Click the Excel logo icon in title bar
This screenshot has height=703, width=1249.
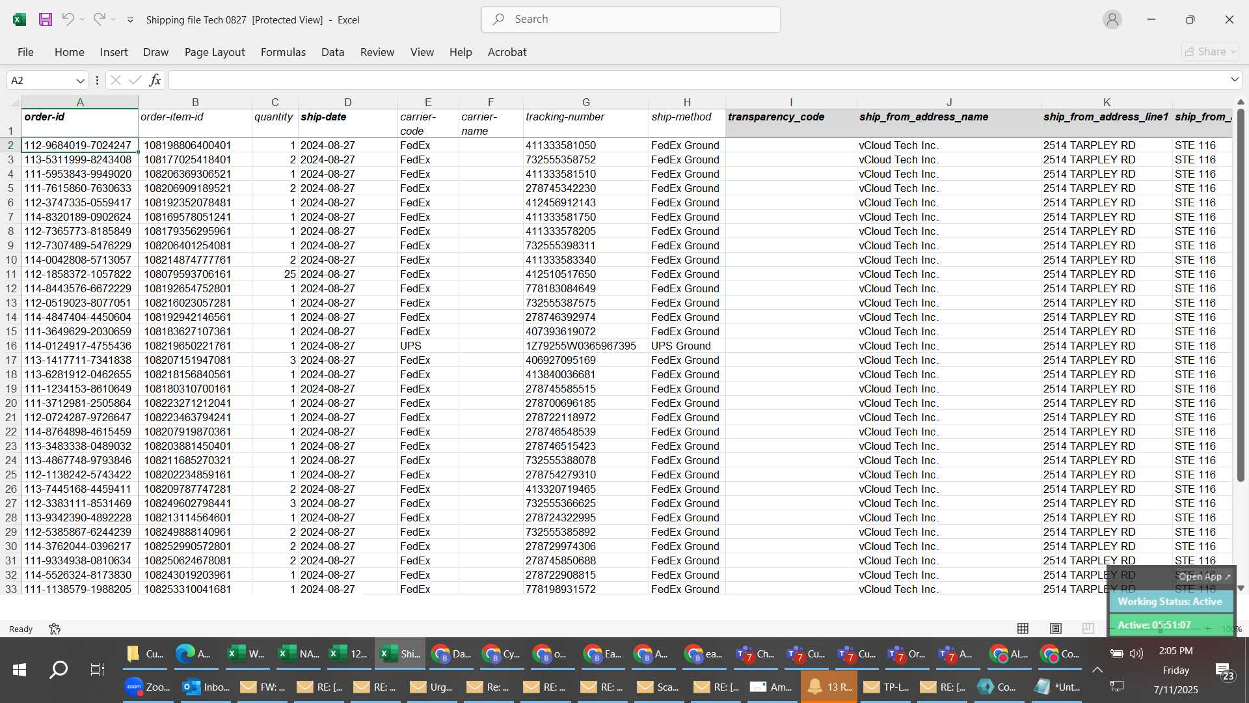20,20
